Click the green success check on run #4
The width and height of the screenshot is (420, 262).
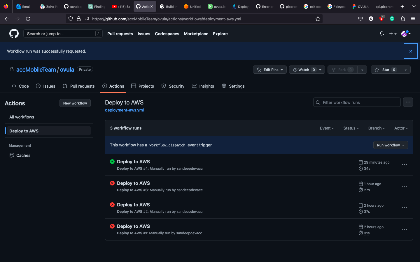[112, 162]
